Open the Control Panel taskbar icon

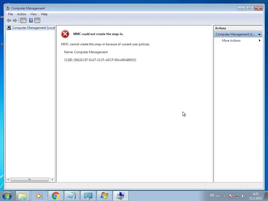(88, 196)
